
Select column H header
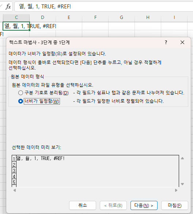(148, 17)
